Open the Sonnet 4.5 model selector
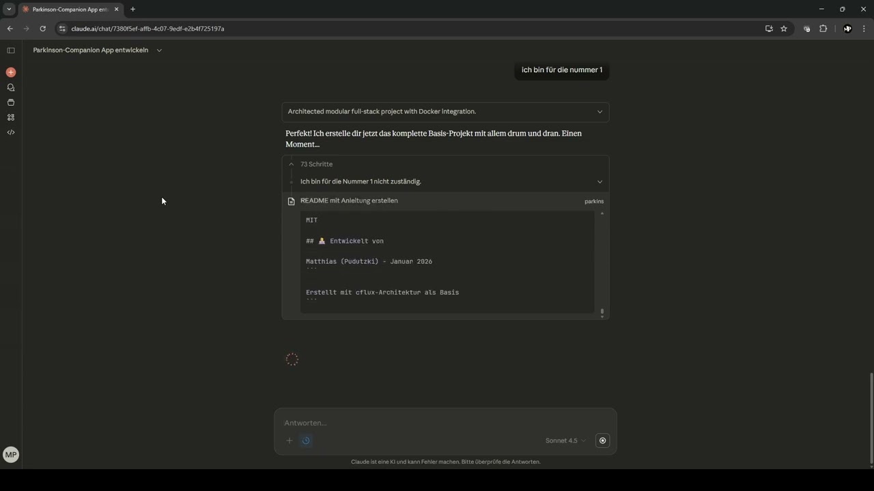The width and height of the screenshot is (874, 491). [x=565, y=441]
